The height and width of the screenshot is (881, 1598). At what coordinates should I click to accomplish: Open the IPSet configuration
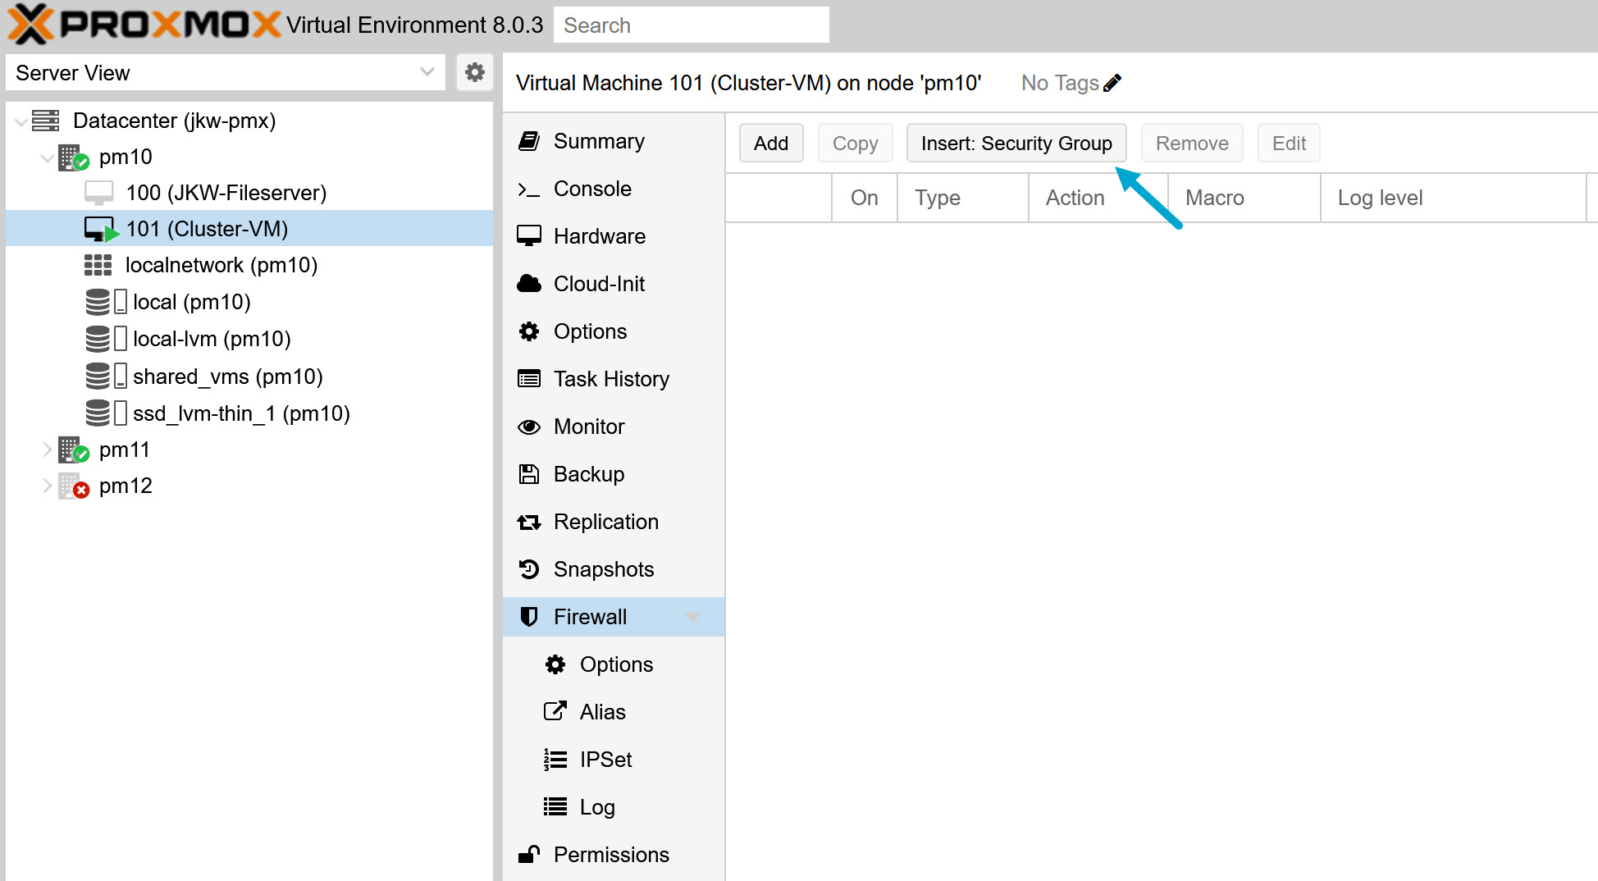click(605, 759)
